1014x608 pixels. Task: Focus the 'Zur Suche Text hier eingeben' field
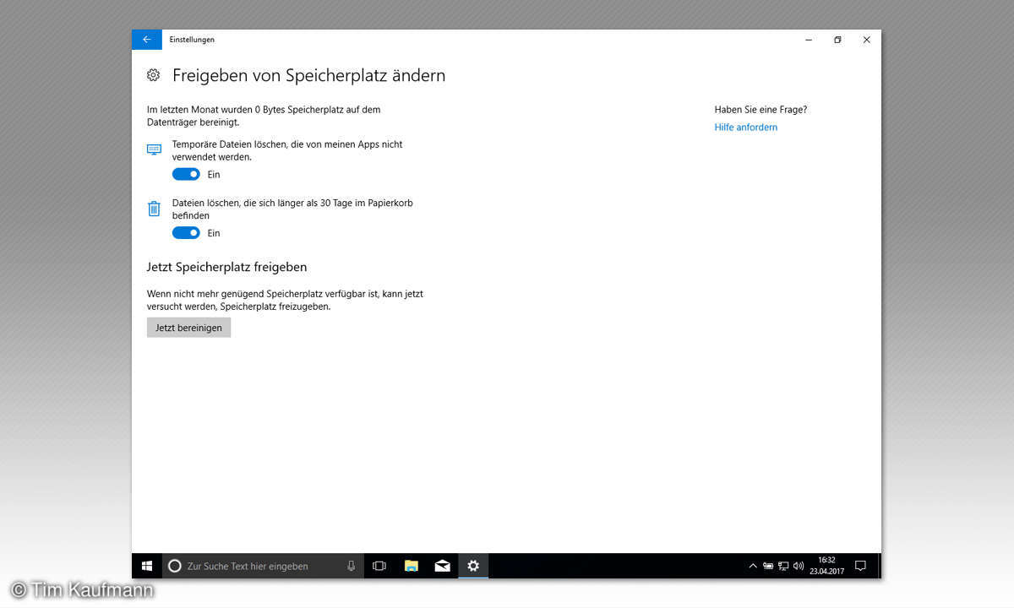tap(263, 566)
